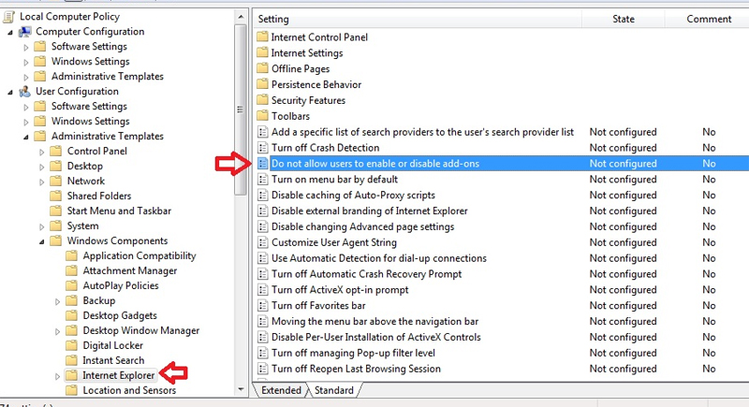Sort by the State column header
Viewport: 749px width, 407px height.
[x=624, y=19]
